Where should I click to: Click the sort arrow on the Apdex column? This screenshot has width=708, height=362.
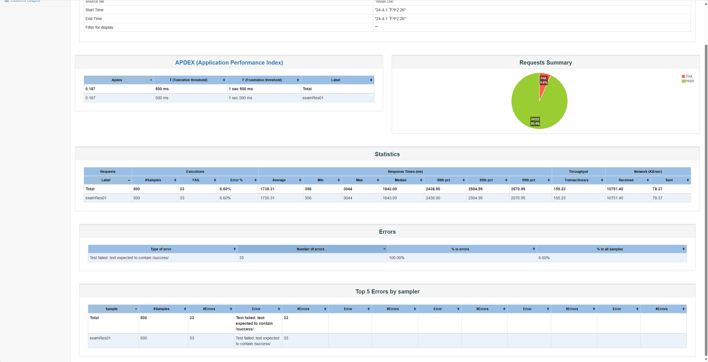pos(151,80)
